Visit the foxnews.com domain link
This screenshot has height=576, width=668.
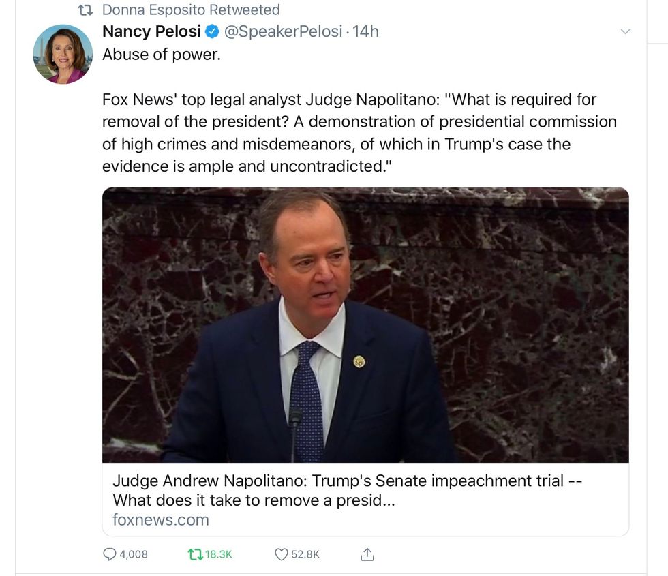point(161,520)
